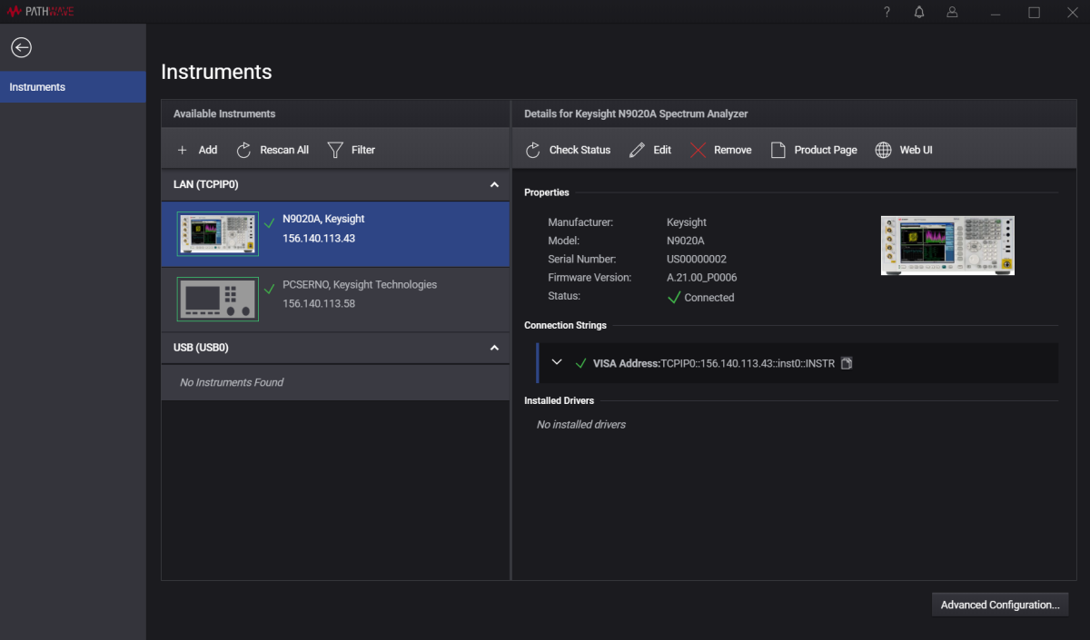Image resolution: width=1090 pixels, height=640 pixels.
Task: Collapse the LAN (TCPIP0) section
Action: [x=494, y=184]
